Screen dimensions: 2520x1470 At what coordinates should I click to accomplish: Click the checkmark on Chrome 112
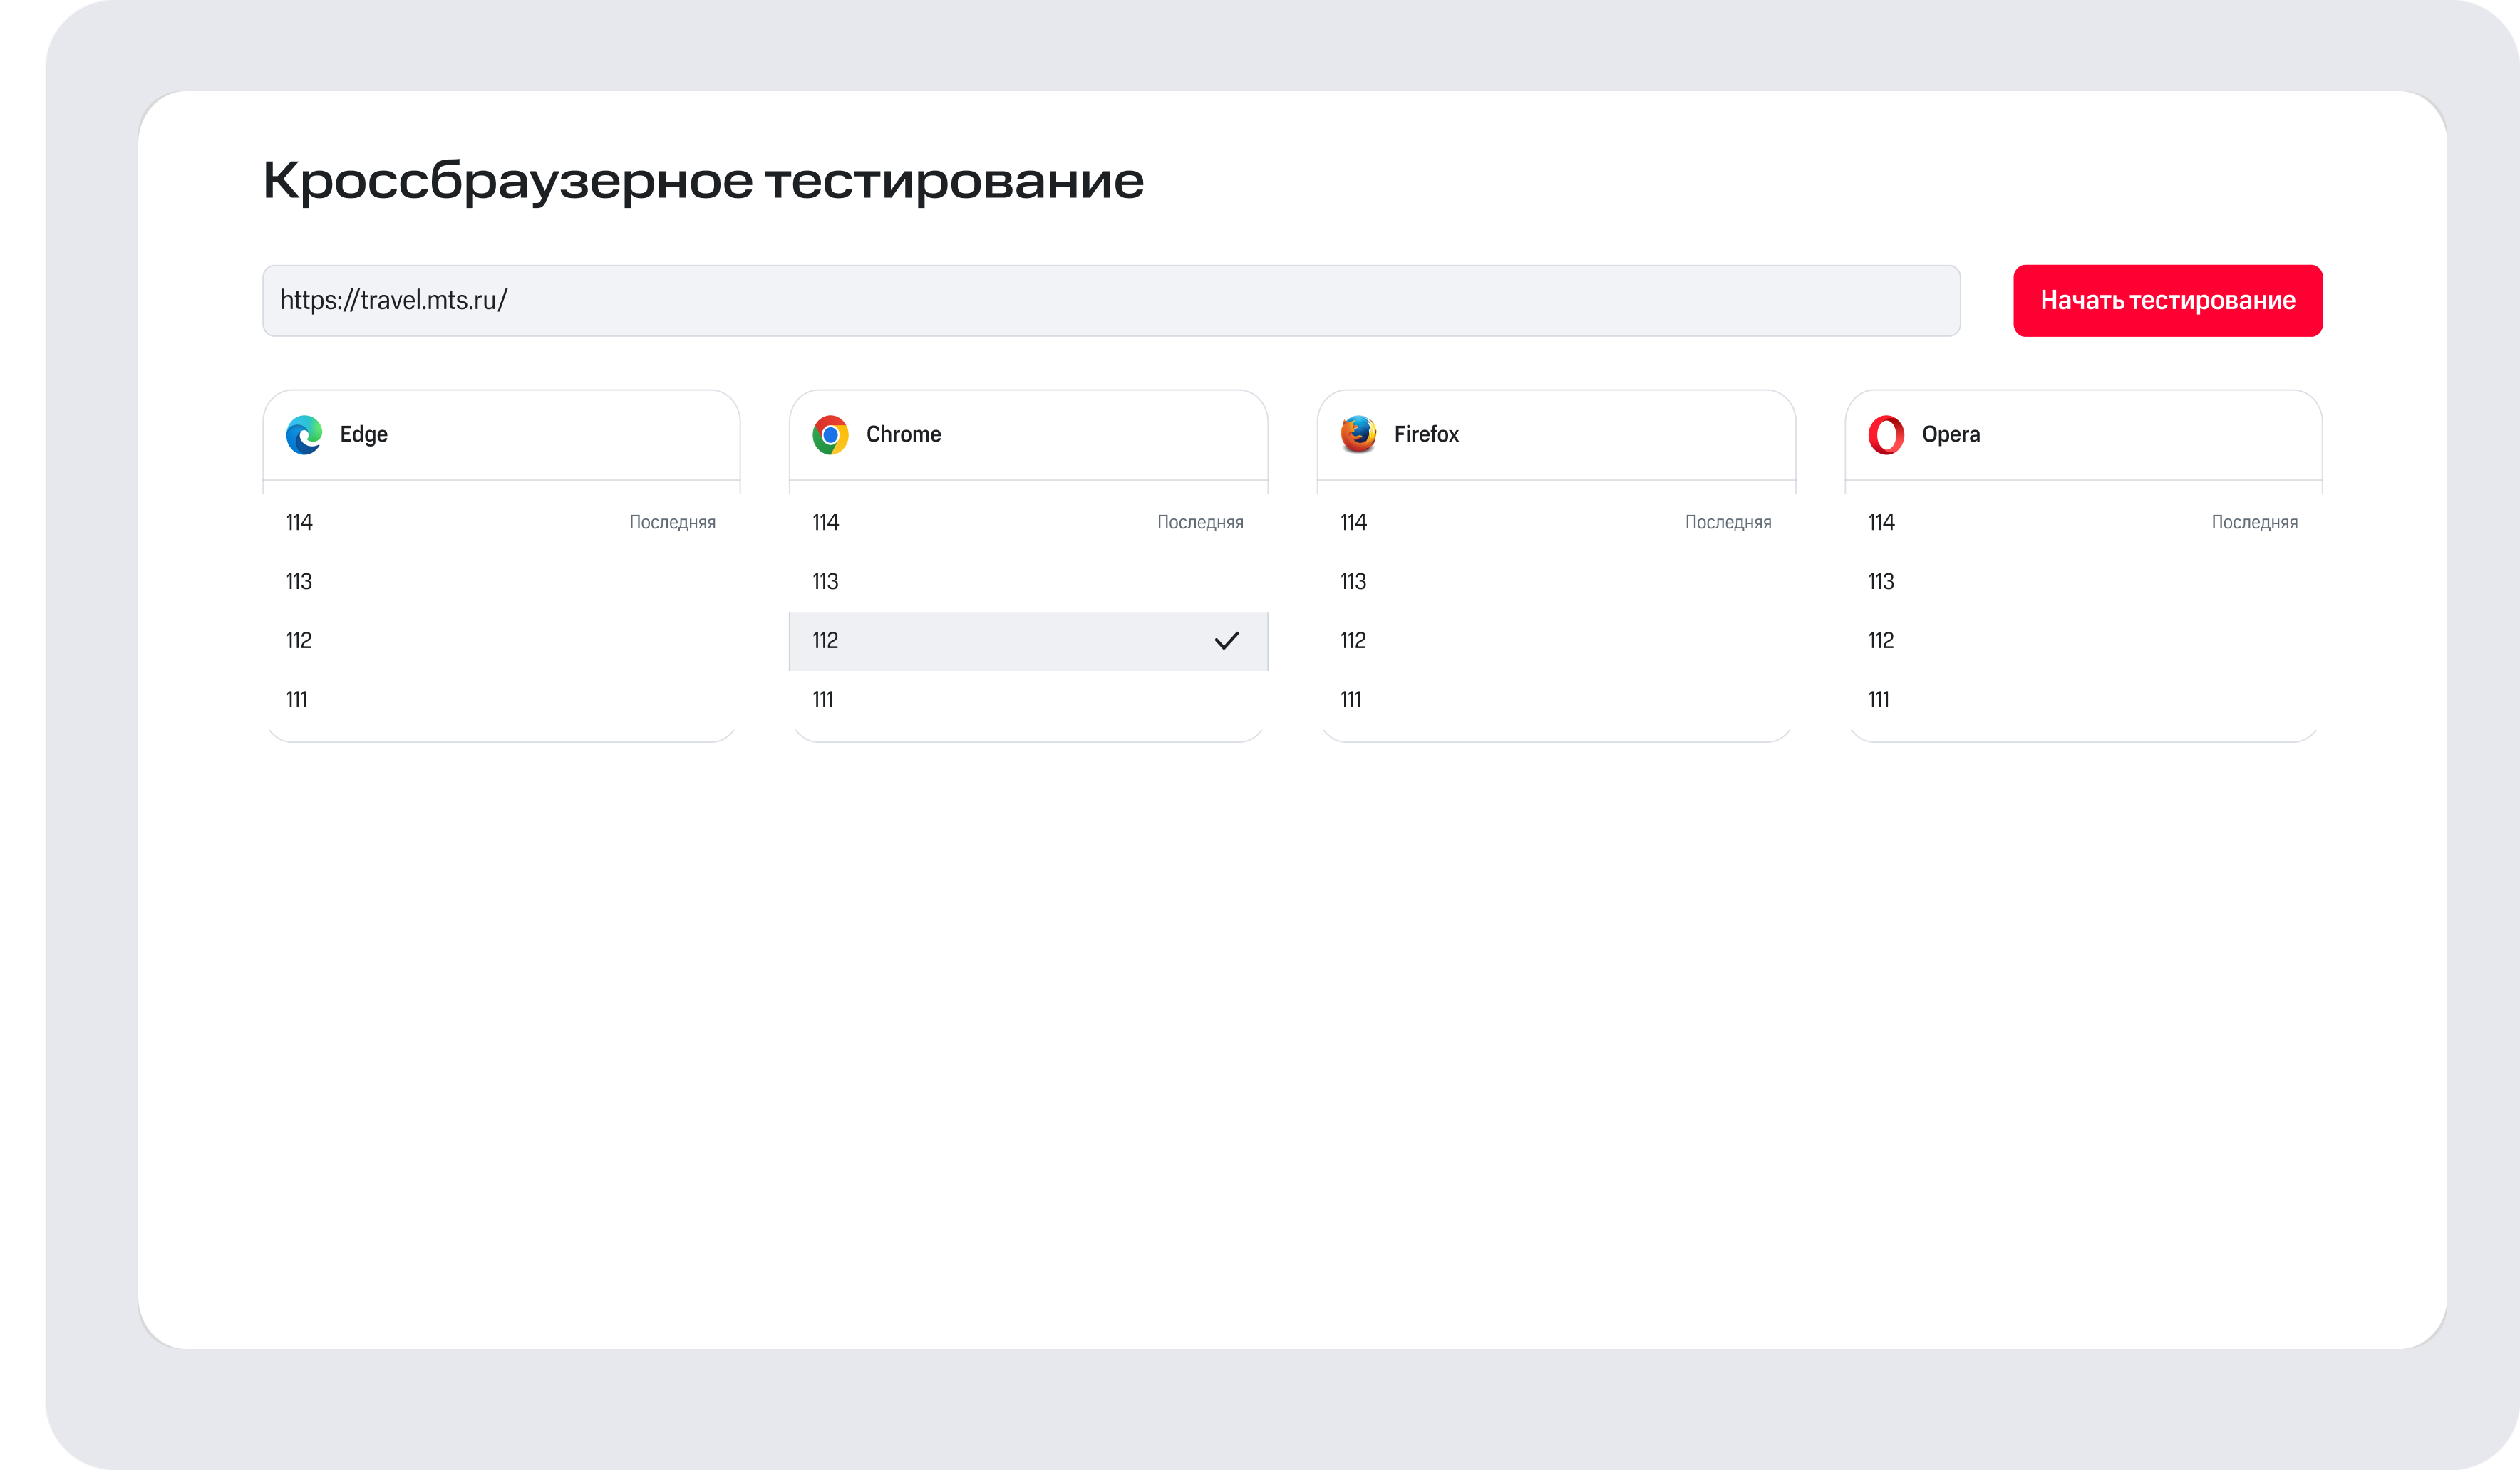[1226, 640]
